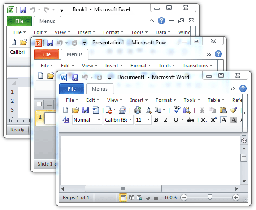The image size is (256, 210).
Task: Toggle Italic formatting in Word
Action: [x=166, y=120]
